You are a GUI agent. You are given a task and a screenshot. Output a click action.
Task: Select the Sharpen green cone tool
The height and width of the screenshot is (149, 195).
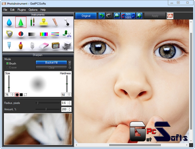click(x=21, y=22)
